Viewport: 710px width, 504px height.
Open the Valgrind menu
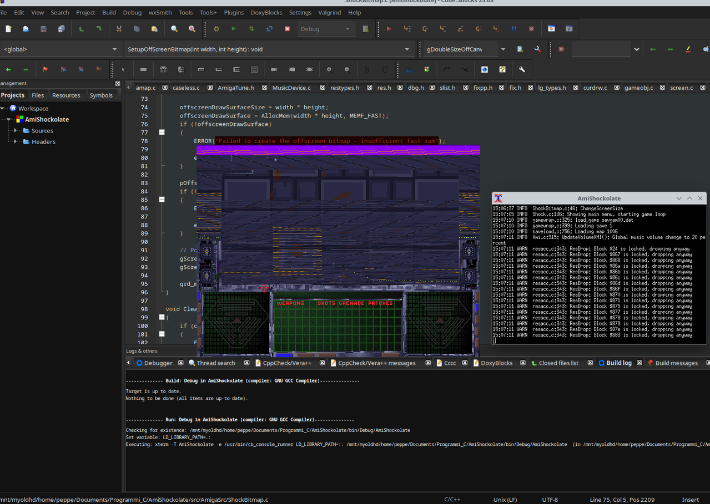(330, 12)
